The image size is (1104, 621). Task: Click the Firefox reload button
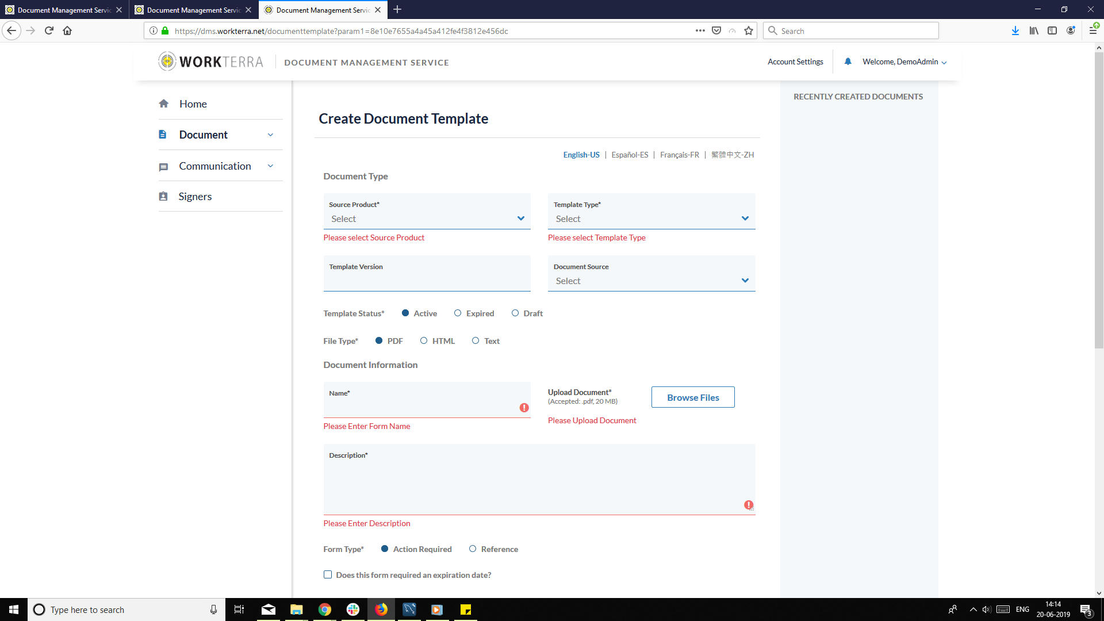click(49, 31)
